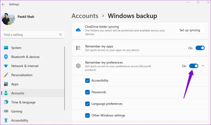The image size is (211, 125).
Task: Select Personalization in sidebar
Action: coord(33,75)
